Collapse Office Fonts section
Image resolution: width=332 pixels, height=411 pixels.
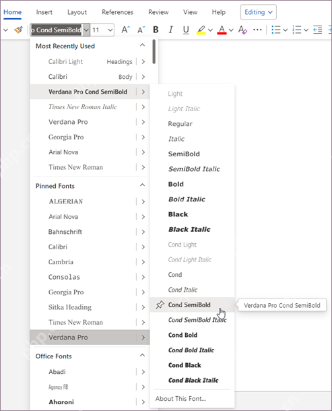point(142,355)
